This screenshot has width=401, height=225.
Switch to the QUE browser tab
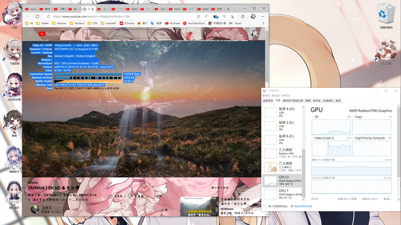(x=132, y=9)
